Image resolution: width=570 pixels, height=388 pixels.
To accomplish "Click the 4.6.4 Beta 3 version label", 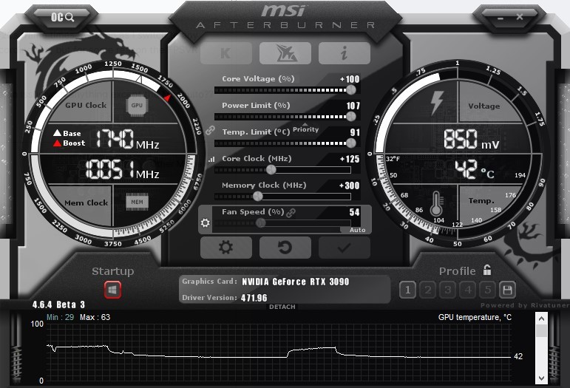I will click(x=58, y=304).
